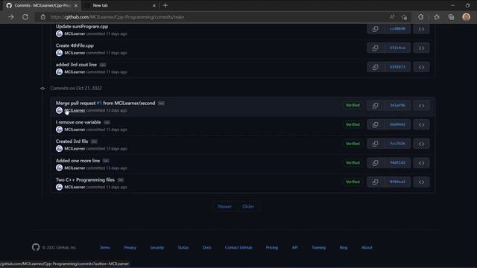Open pull request #1 link
The height and width of the screenshot is (268, 477).
99,103
